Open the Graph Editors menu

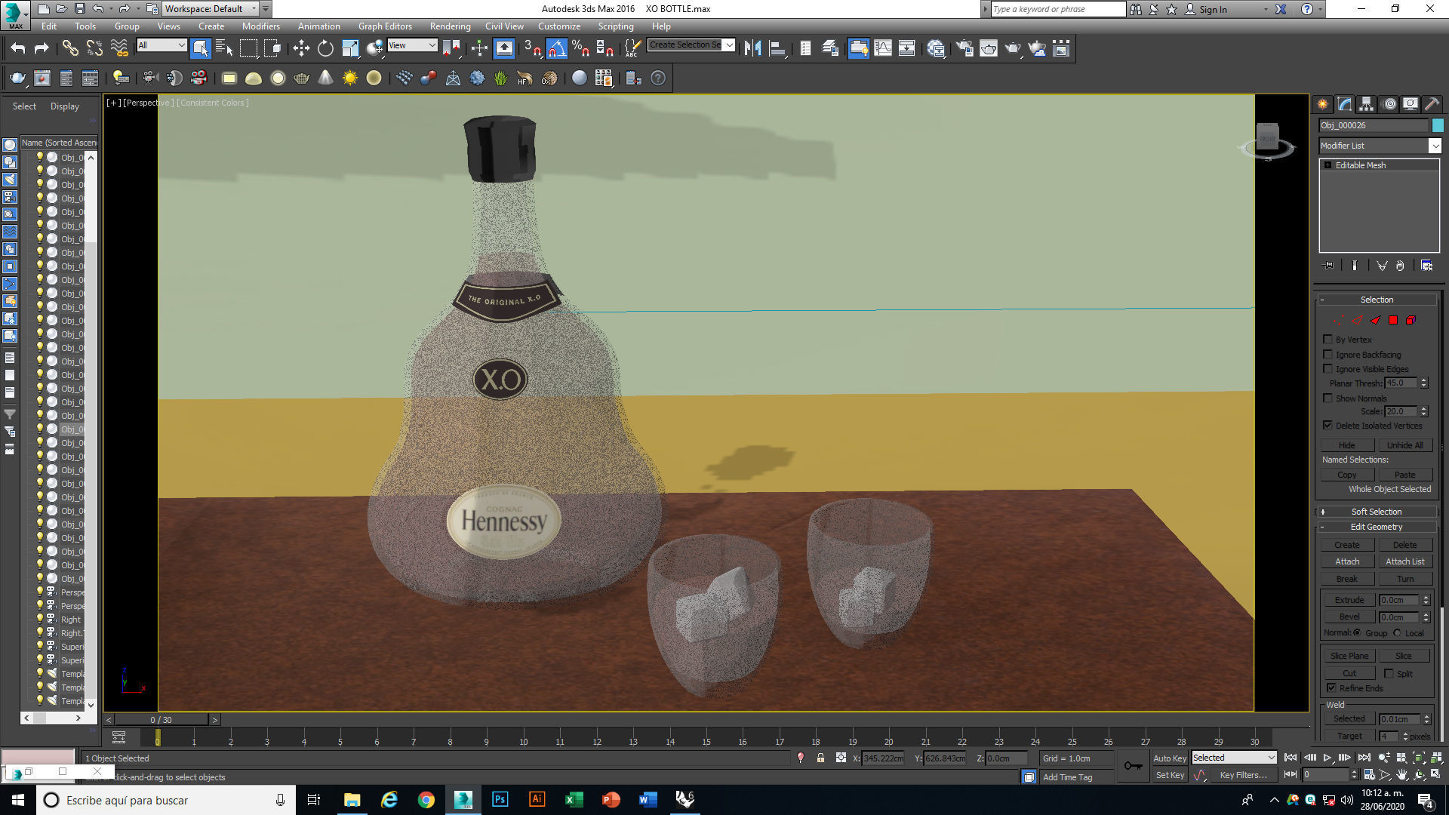tap(385, 26)
